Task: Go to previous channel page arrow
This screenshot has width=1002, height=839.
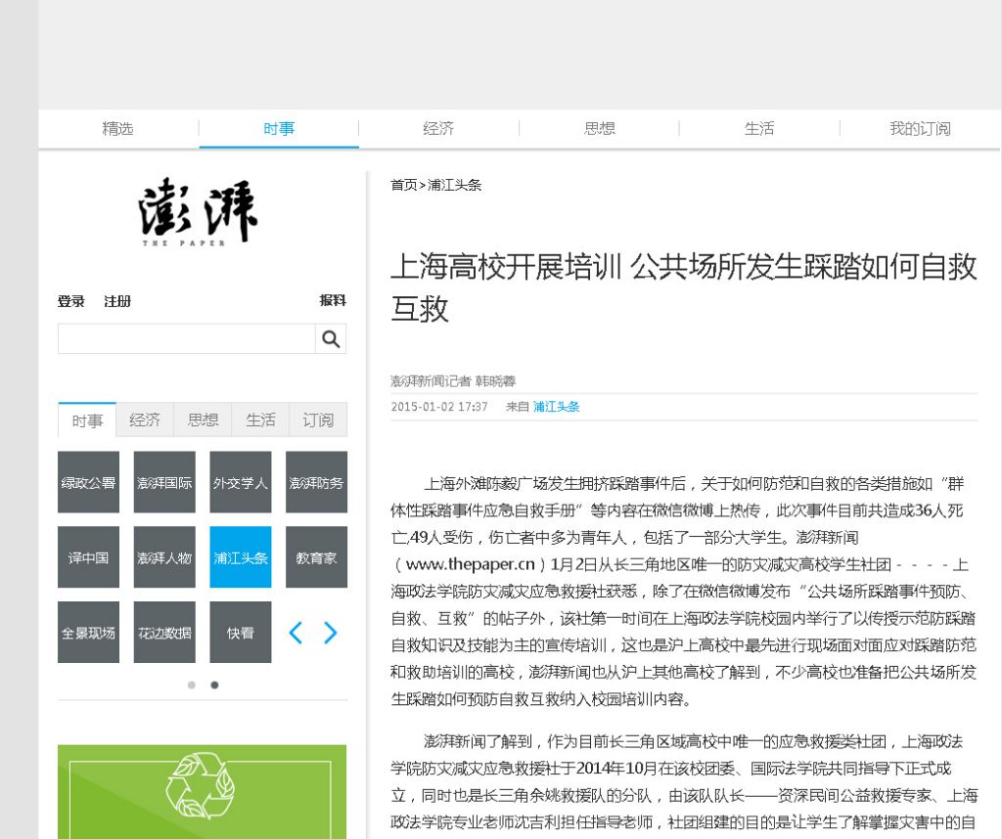Action: pyautogui.click(x=296, y=633)
